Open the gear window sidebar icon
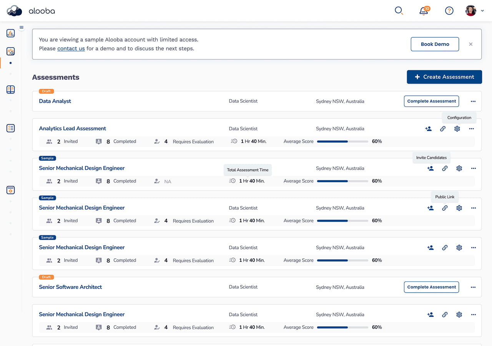This screenshot has width=492, height=346. (11, 190)
